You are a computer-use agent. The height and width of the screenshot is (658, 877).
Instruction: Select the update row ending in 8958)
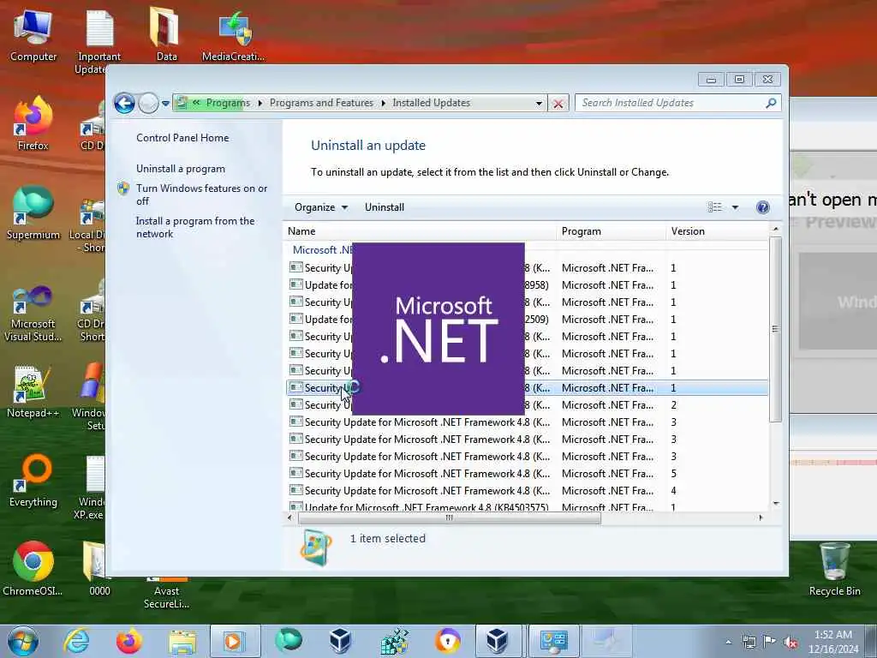click(x=527, y=285)
